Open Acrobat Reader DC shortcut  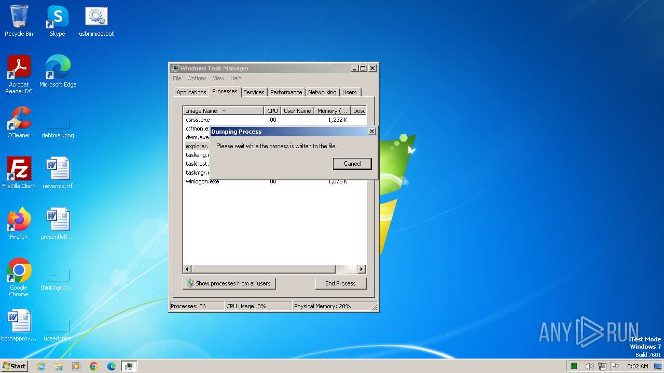point(19,75)
